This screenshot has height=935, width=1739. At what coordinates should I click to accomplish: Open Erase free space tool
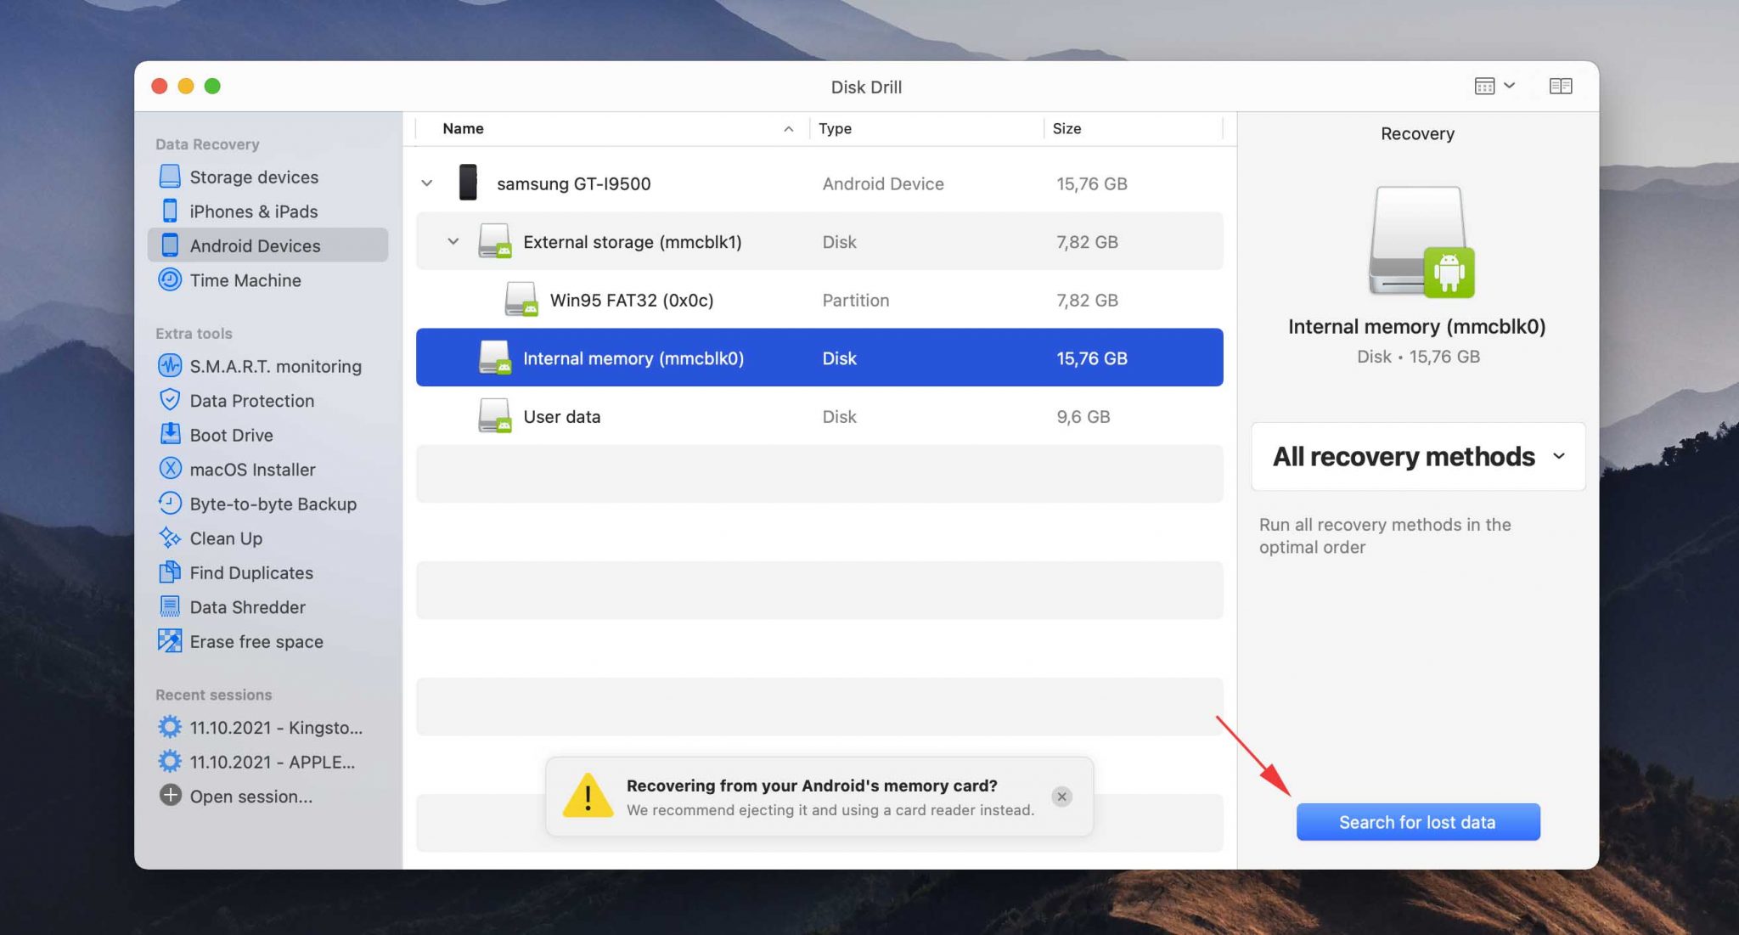click(267, 641)
